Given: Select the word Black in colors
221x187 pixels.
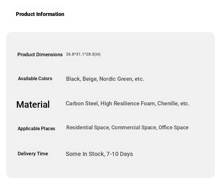Looking at the screenshot, I should tap(73, 79).
